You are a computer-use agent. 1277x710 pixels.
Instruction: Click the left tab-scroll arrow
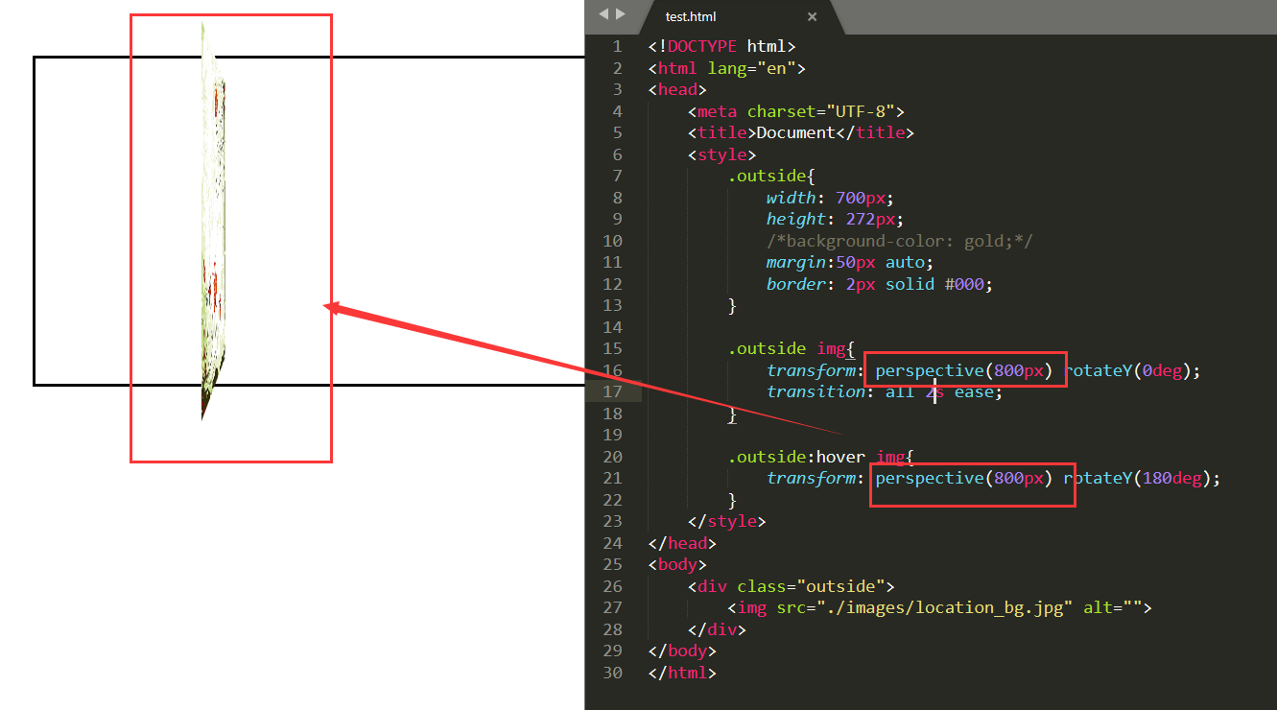coord(603,13)
